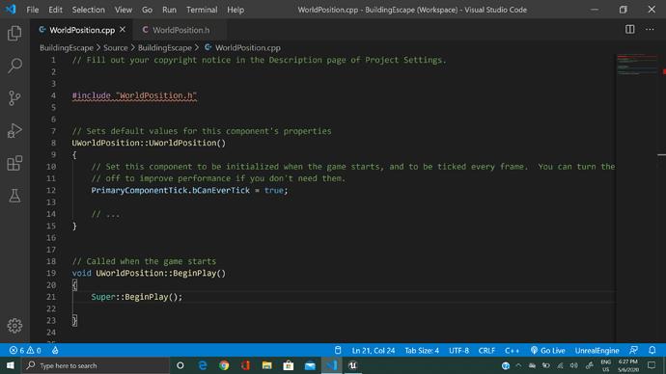Open Windows Action Center notifications
This screenshot has width=666, height=374.
(x=652, y=365)
